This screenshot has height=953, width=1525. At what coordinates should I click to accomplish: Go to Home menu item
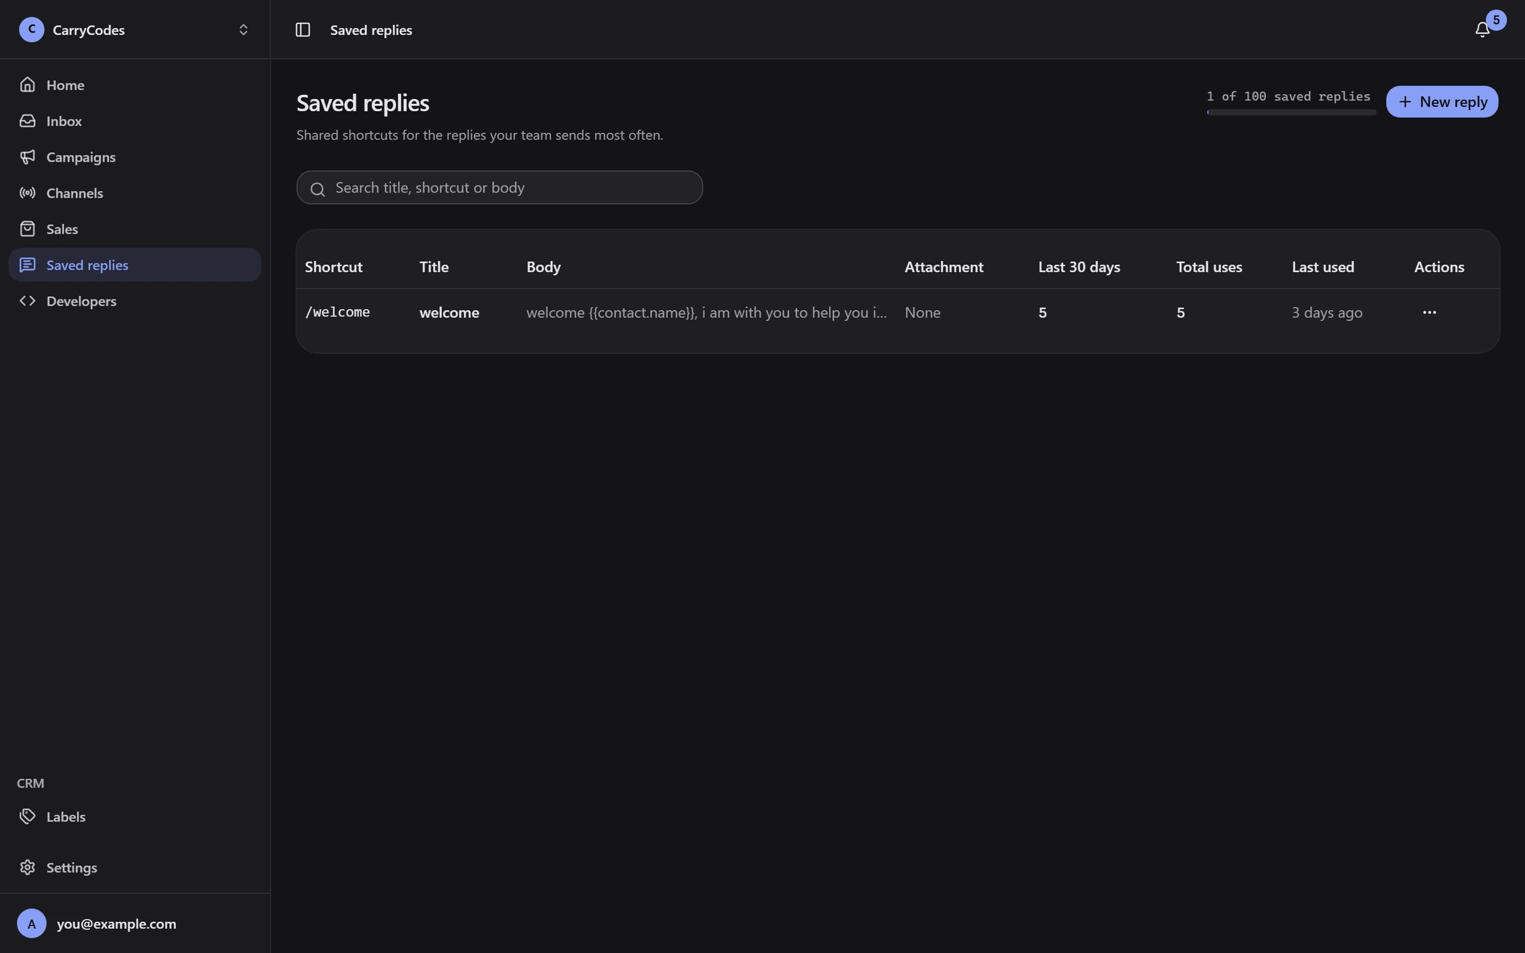pyautogui.click(x=135, y=85)
